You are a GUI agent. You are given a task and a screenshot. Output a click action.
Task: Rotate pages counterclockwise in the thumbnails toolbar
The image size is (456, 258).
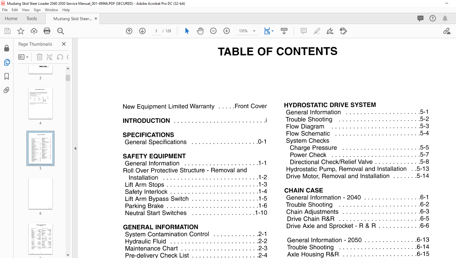point(60,57)
